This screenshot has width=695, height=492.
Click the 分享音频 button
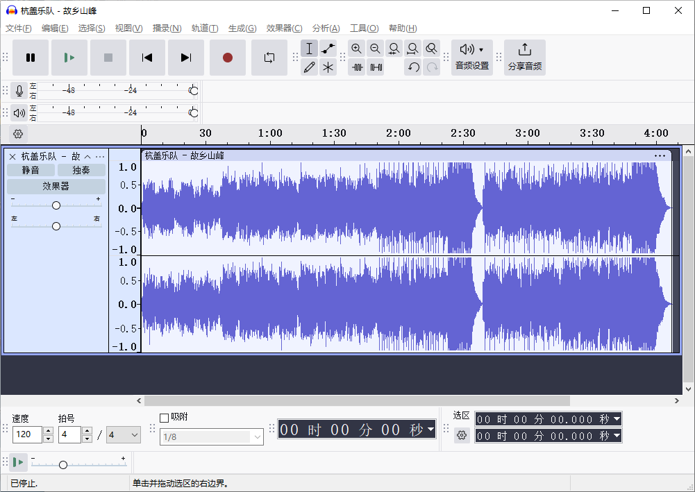coord(525,58)
